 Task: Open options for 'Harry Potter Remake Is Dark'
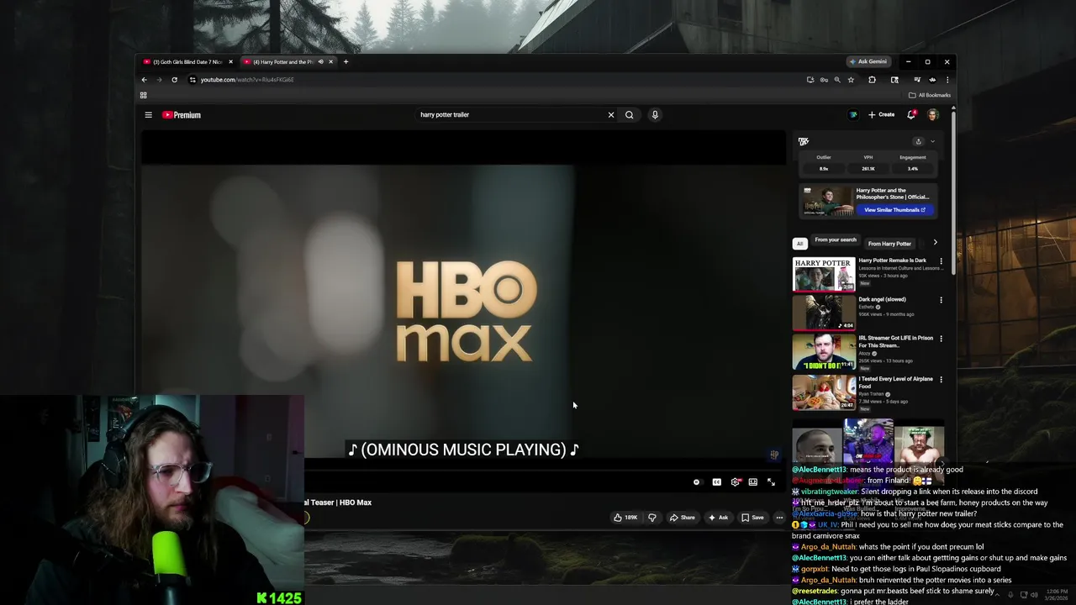(941, 261)
